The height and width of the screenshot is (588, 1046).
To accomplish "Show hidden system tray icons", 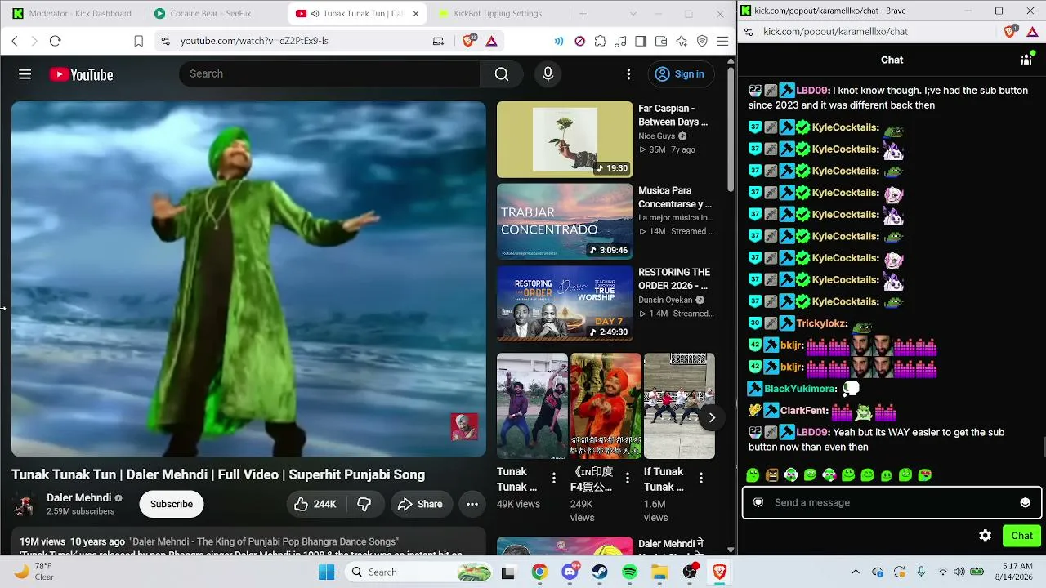I will 856,572.
